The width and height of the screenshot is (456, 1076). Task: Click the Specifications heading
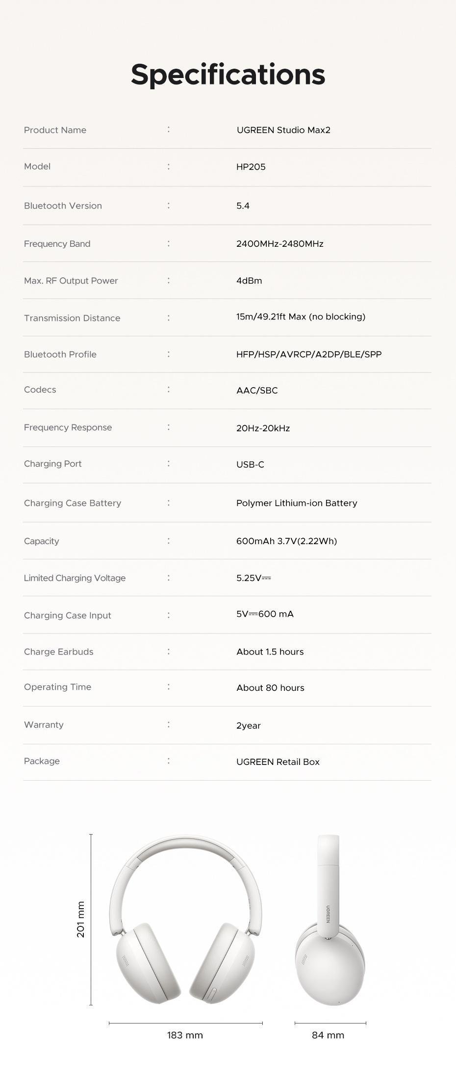click(x=228, y=75)
